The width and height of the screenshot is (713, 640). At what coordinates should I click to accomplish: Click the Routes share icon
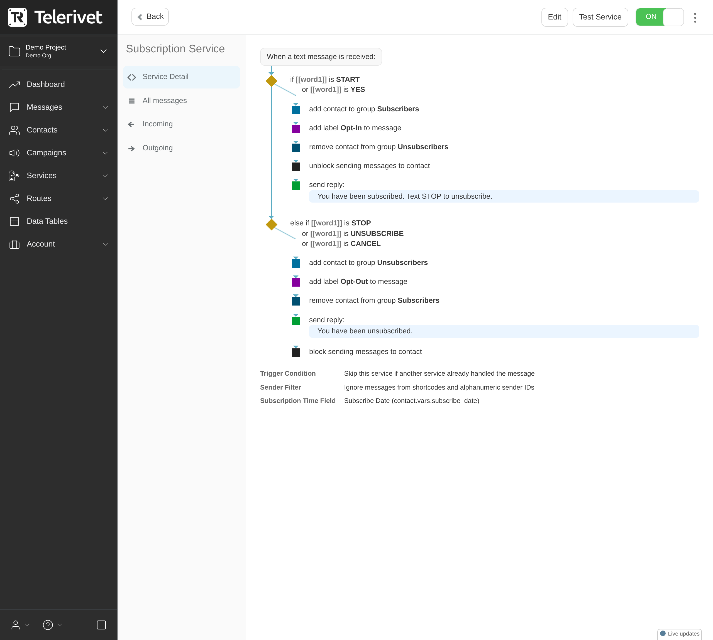pyautogui.click(x=14, y=199)
